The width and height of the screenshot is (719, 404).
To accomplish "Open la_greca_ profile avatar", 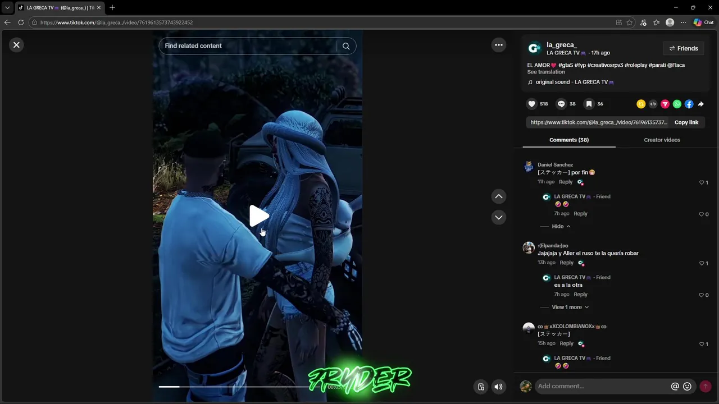I will click(x=534, y=48).
